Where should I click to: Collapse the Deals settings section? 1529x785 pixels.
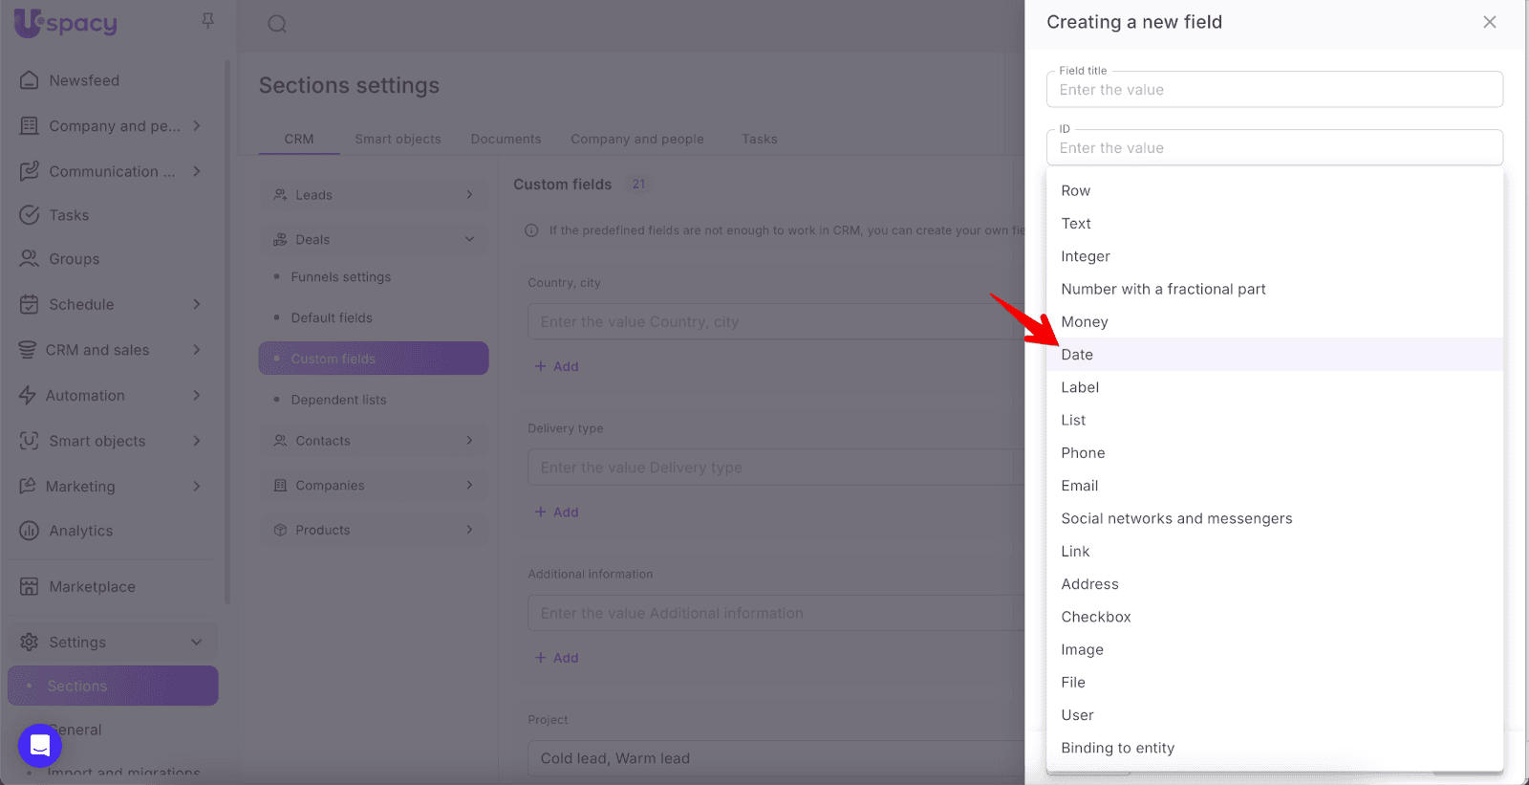(469, 239)
